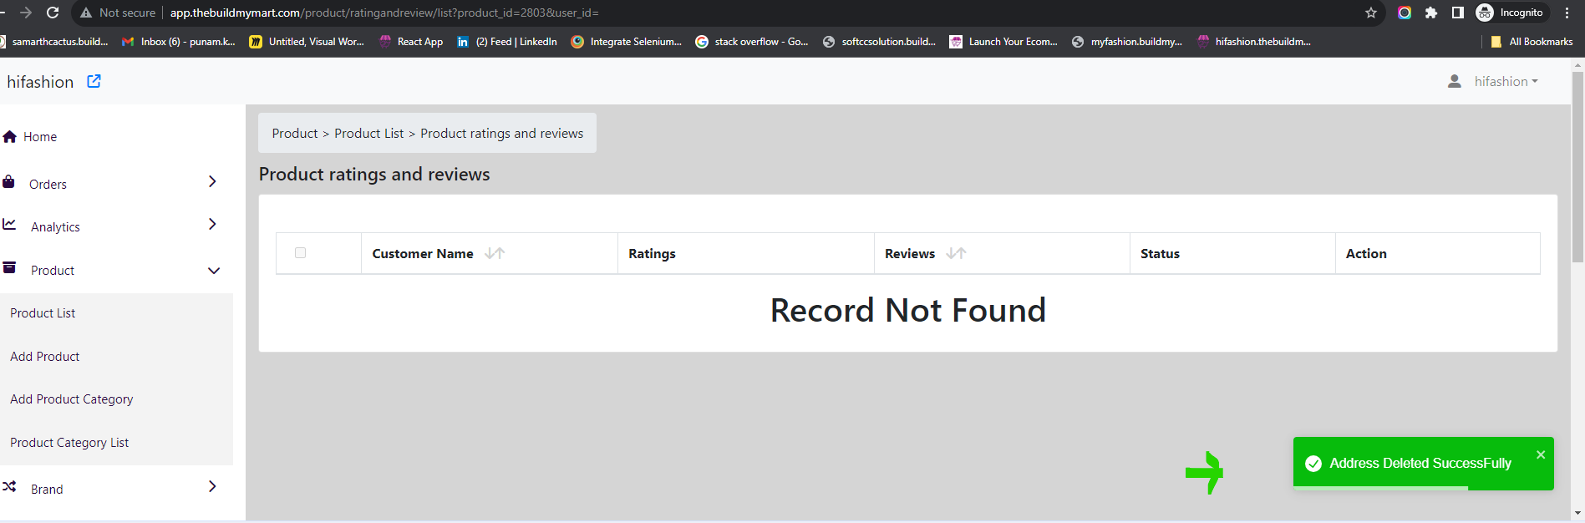This screenshot has height=523, width=1585.
Task: Click the page vertical scrollbar thumb
Action: click(x=1577, y=167)
